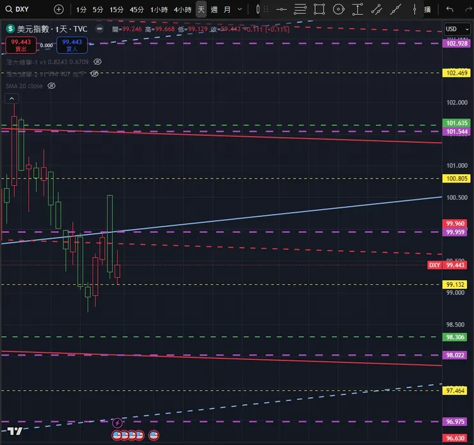This screenshot has height=445, width=474.
Task: Change the interval to 4小時
Action: pos(183,10)
